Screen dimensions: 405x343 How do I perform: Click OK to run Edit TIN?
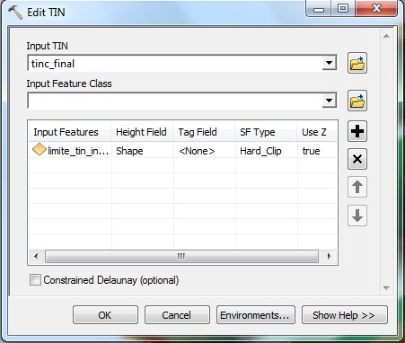105,315
